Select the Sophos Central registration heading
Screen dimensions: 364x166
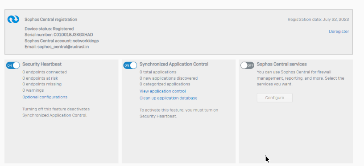click(x=51, y=20)
